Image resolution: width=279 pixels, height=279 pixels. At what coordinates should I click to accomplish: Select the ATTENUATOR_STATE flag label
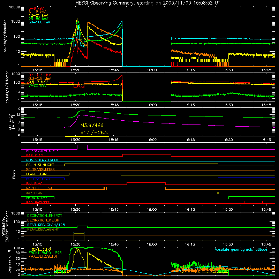(x=42, y=151)
